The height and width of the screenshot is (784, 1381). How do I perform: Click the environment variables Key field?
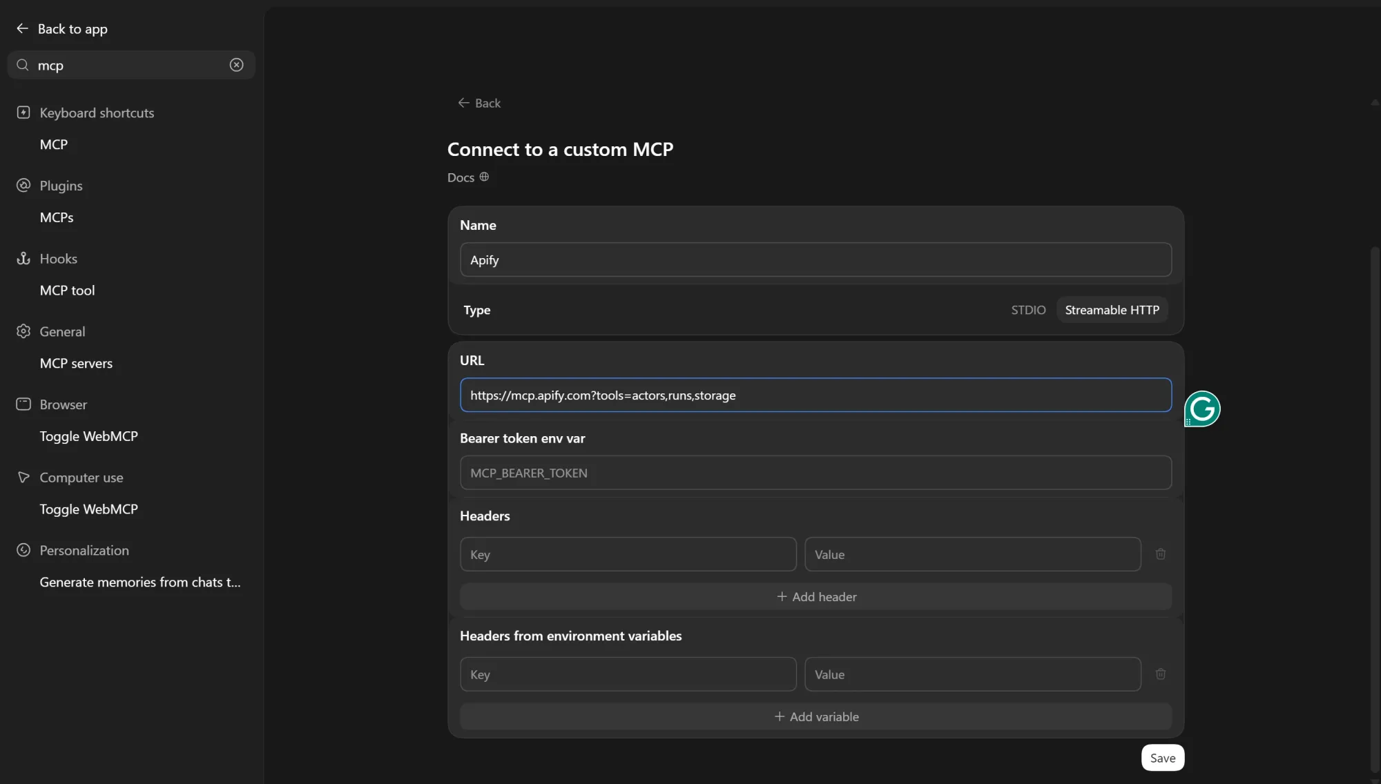point(628,674)
